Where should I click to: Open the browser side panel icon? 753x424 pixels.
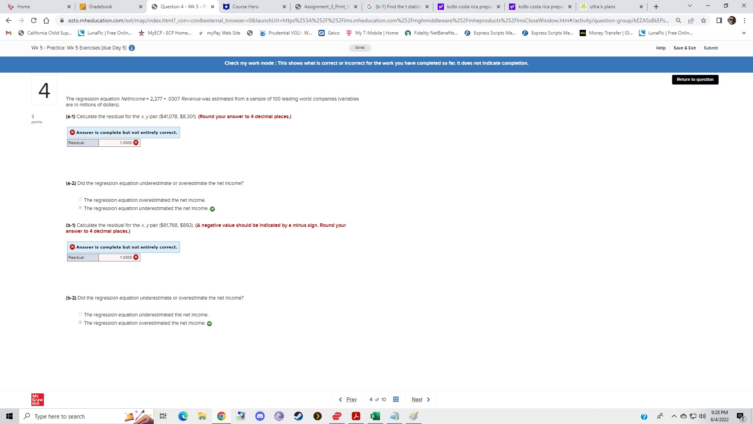(719, 20)
